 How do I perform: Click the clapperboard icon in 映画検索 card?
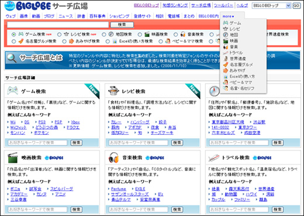click(x=13, y=157)
